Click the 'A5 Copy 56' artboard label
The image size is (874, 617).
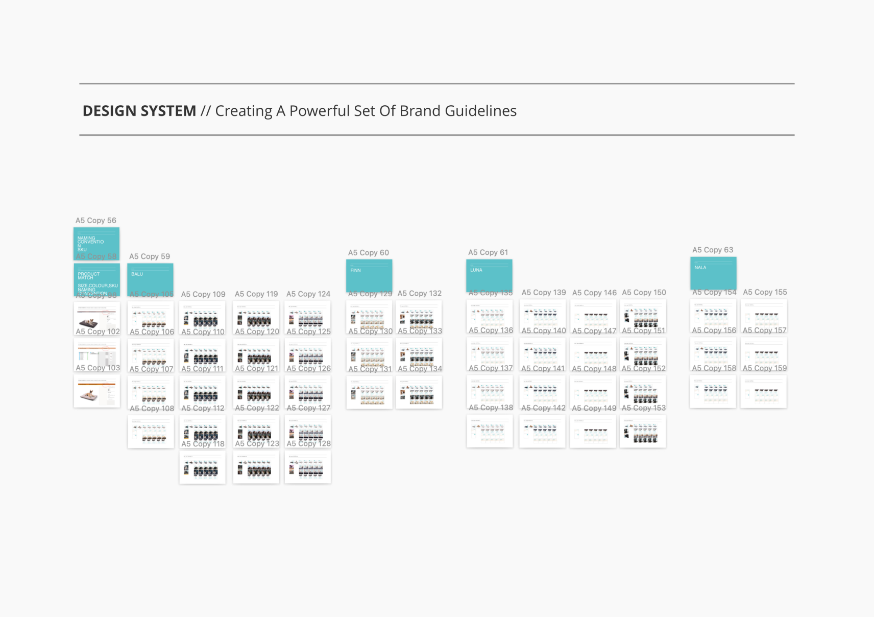point(96,221)
